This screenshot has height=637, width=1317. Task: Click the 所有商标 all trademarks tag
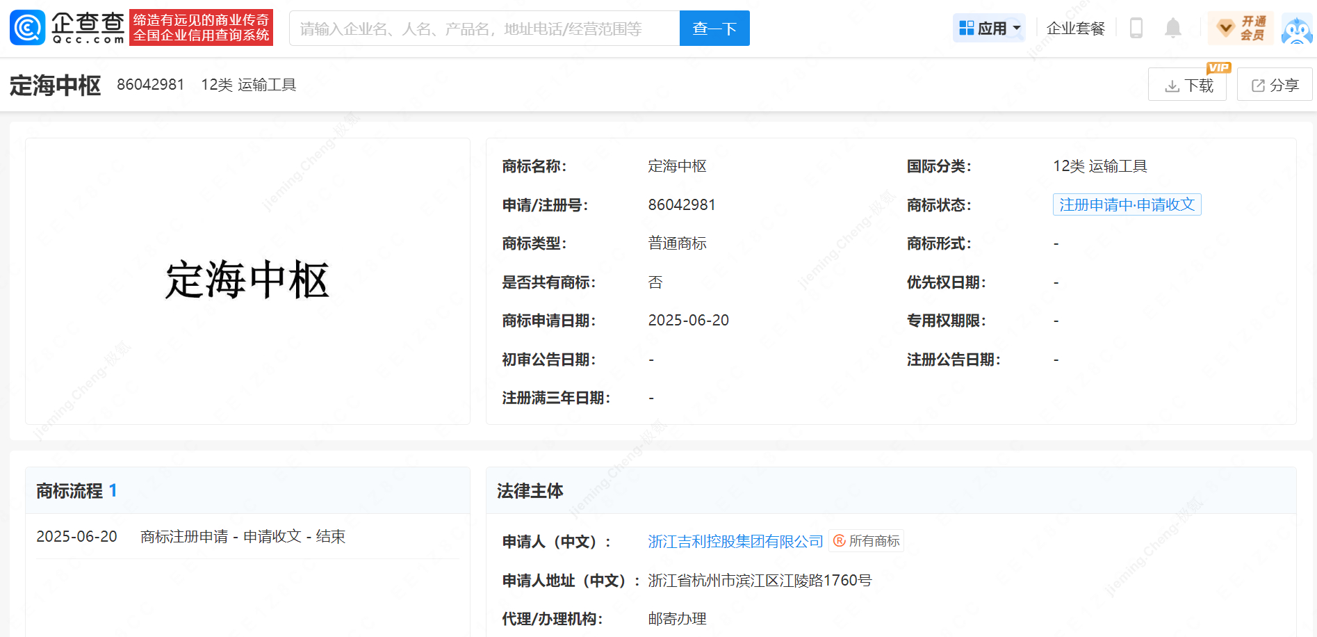point(867,541)
